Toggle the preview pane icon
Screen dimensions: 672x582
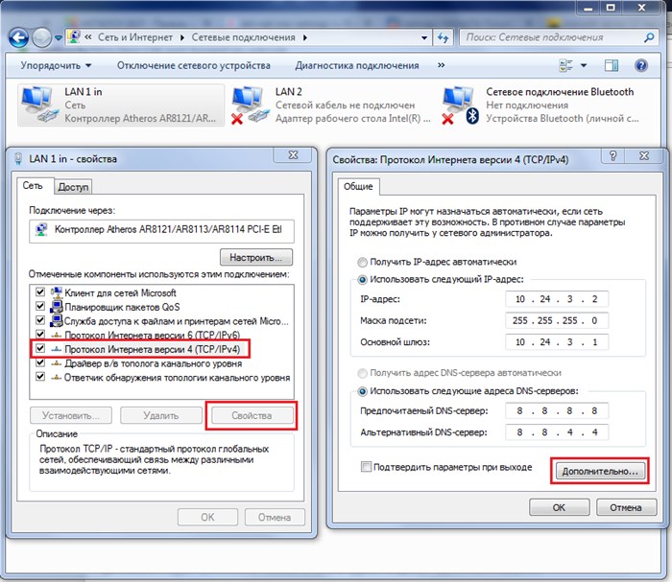click(x=612, y=65)
